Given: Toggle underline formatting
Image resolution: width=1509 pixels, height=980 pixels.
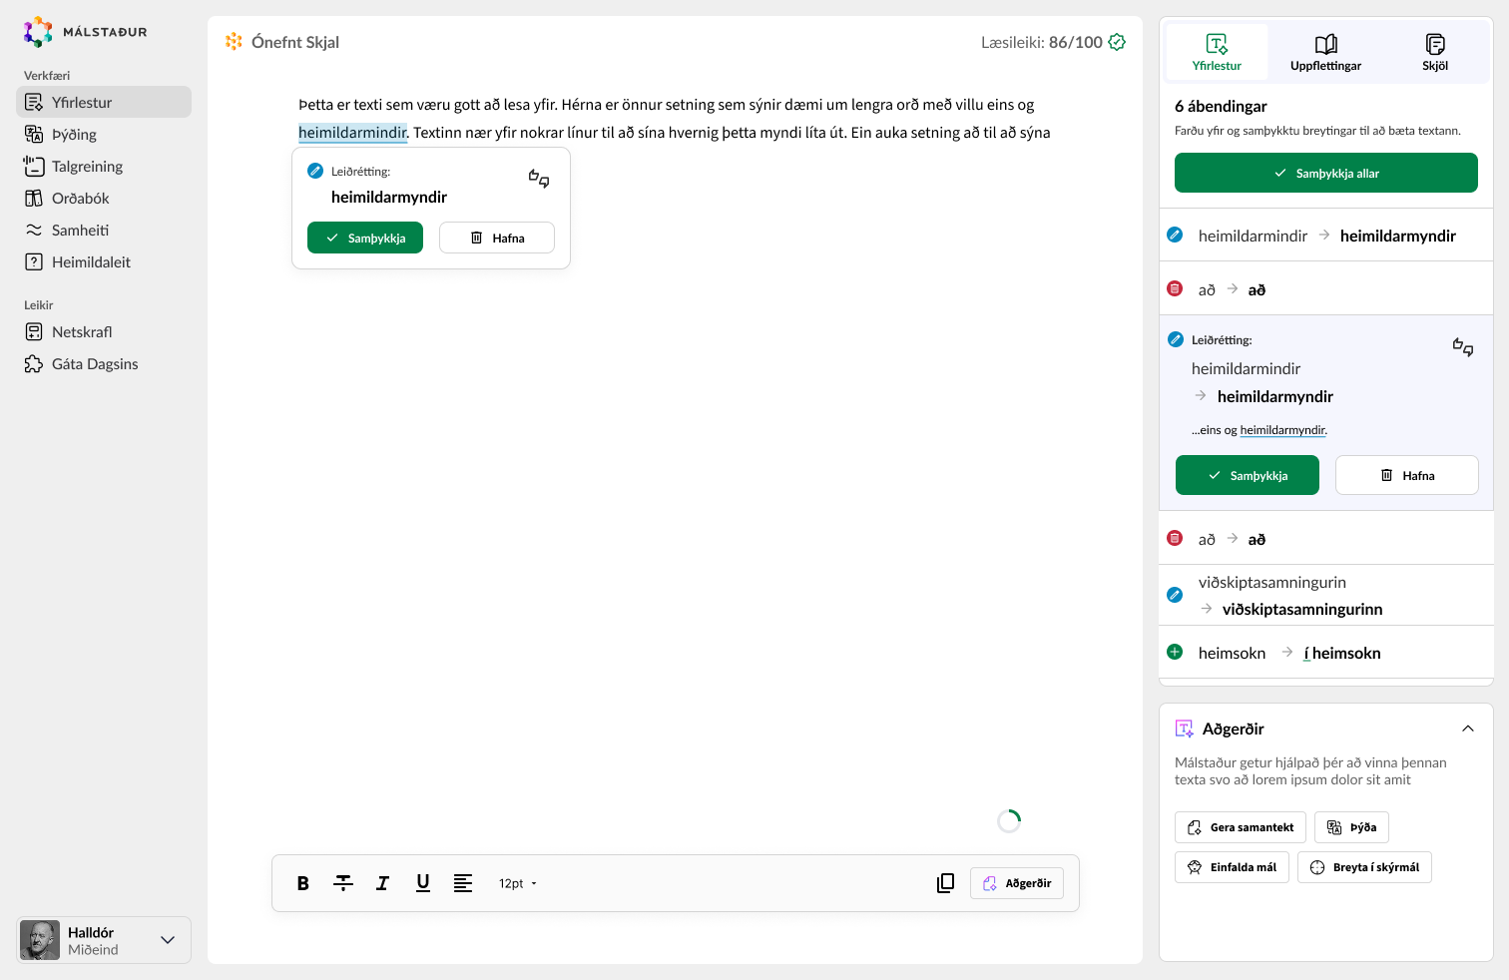Looking at the screenshot, I should [423, 883].
